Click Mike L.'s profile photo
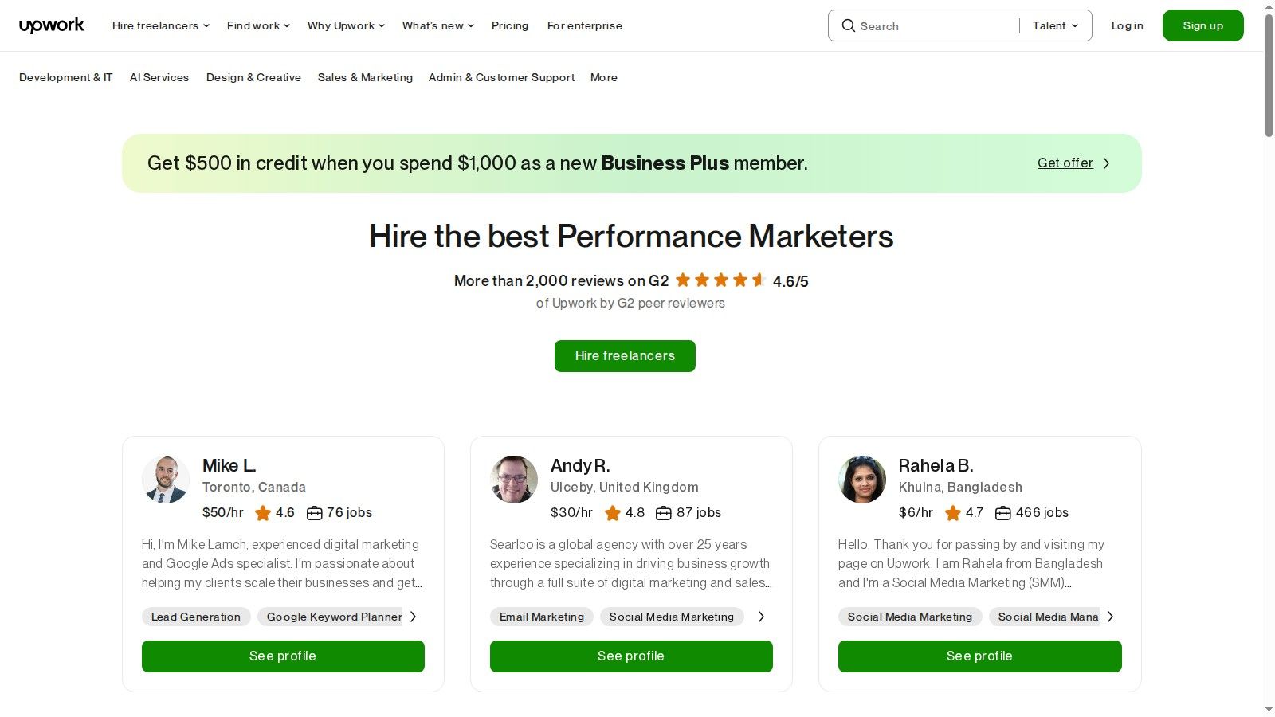The height and width of the screenshot is (717, 1275). (166, 480)
